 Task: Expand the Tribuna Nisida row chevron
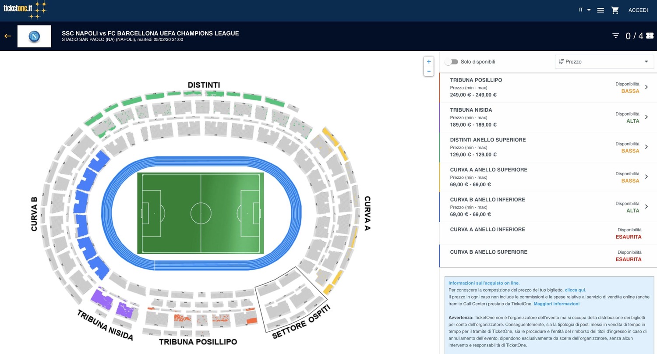pos(646,117)
